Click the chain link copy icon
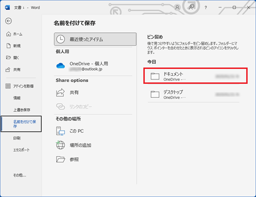This screenshot has width=256, height=197. point(61,107)
